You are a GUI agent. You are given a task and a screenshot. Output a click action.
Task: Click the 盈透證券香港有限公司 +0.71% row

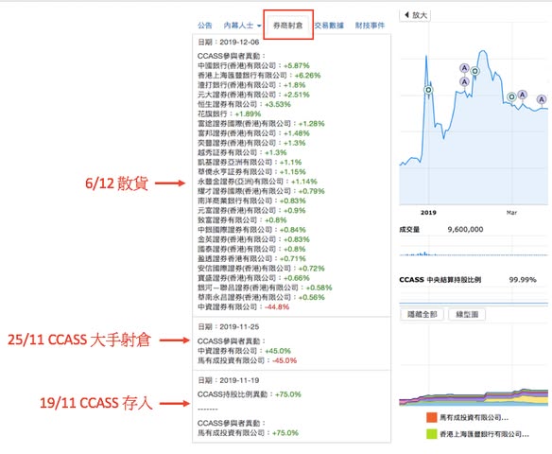[251, 258]
